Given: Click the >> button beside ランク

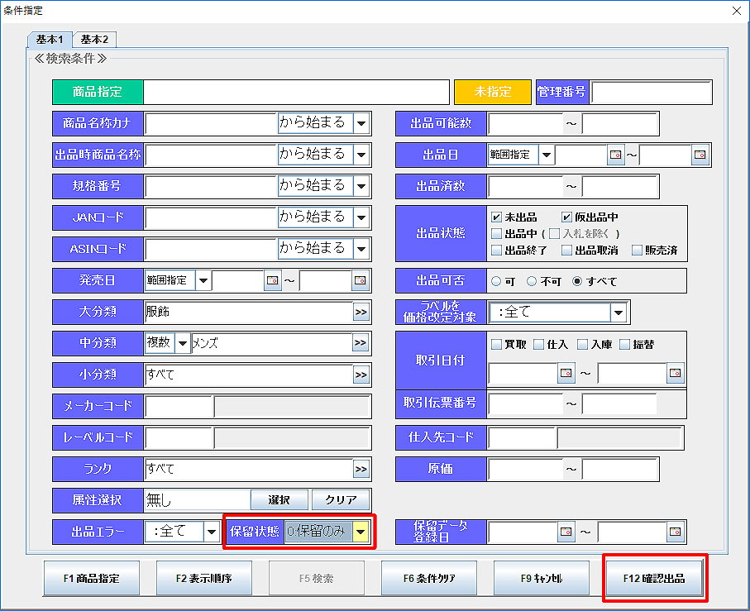Looking at the screenshot, I should 361,470.
